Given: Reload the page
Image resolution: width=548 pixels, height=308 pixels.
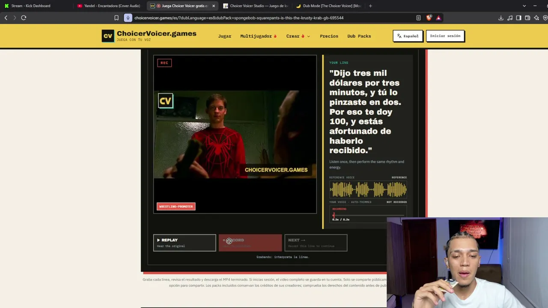Looking at the screenshot, I should tap(24, 18).
